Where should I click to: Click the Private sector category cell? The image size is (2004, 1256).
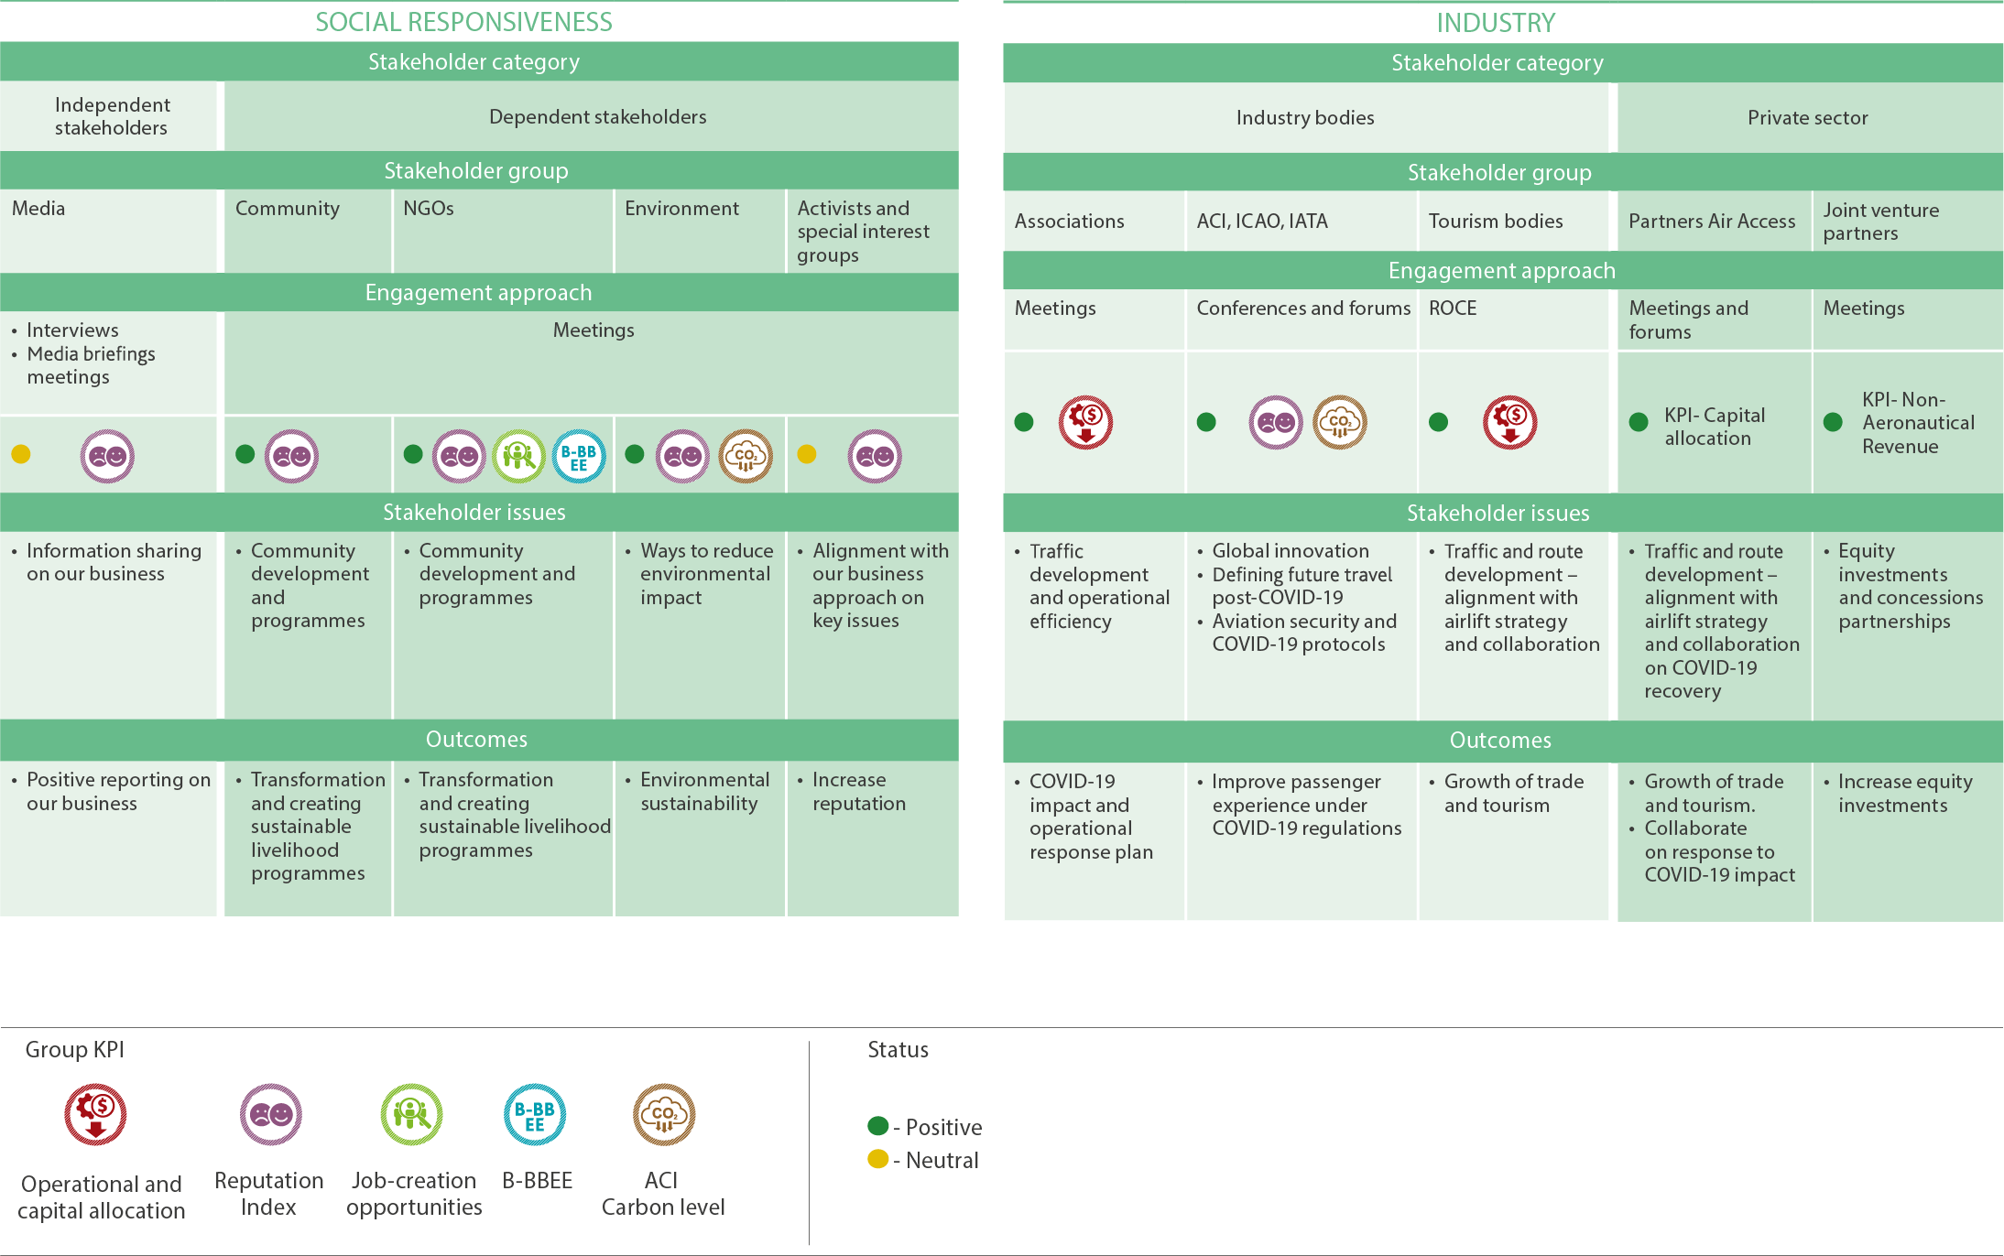[1807, 118]
